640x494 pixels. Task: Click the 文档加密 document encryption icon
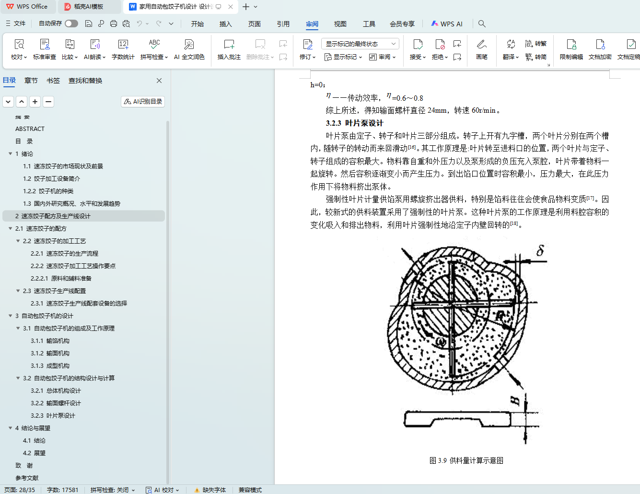pos(600,45)
